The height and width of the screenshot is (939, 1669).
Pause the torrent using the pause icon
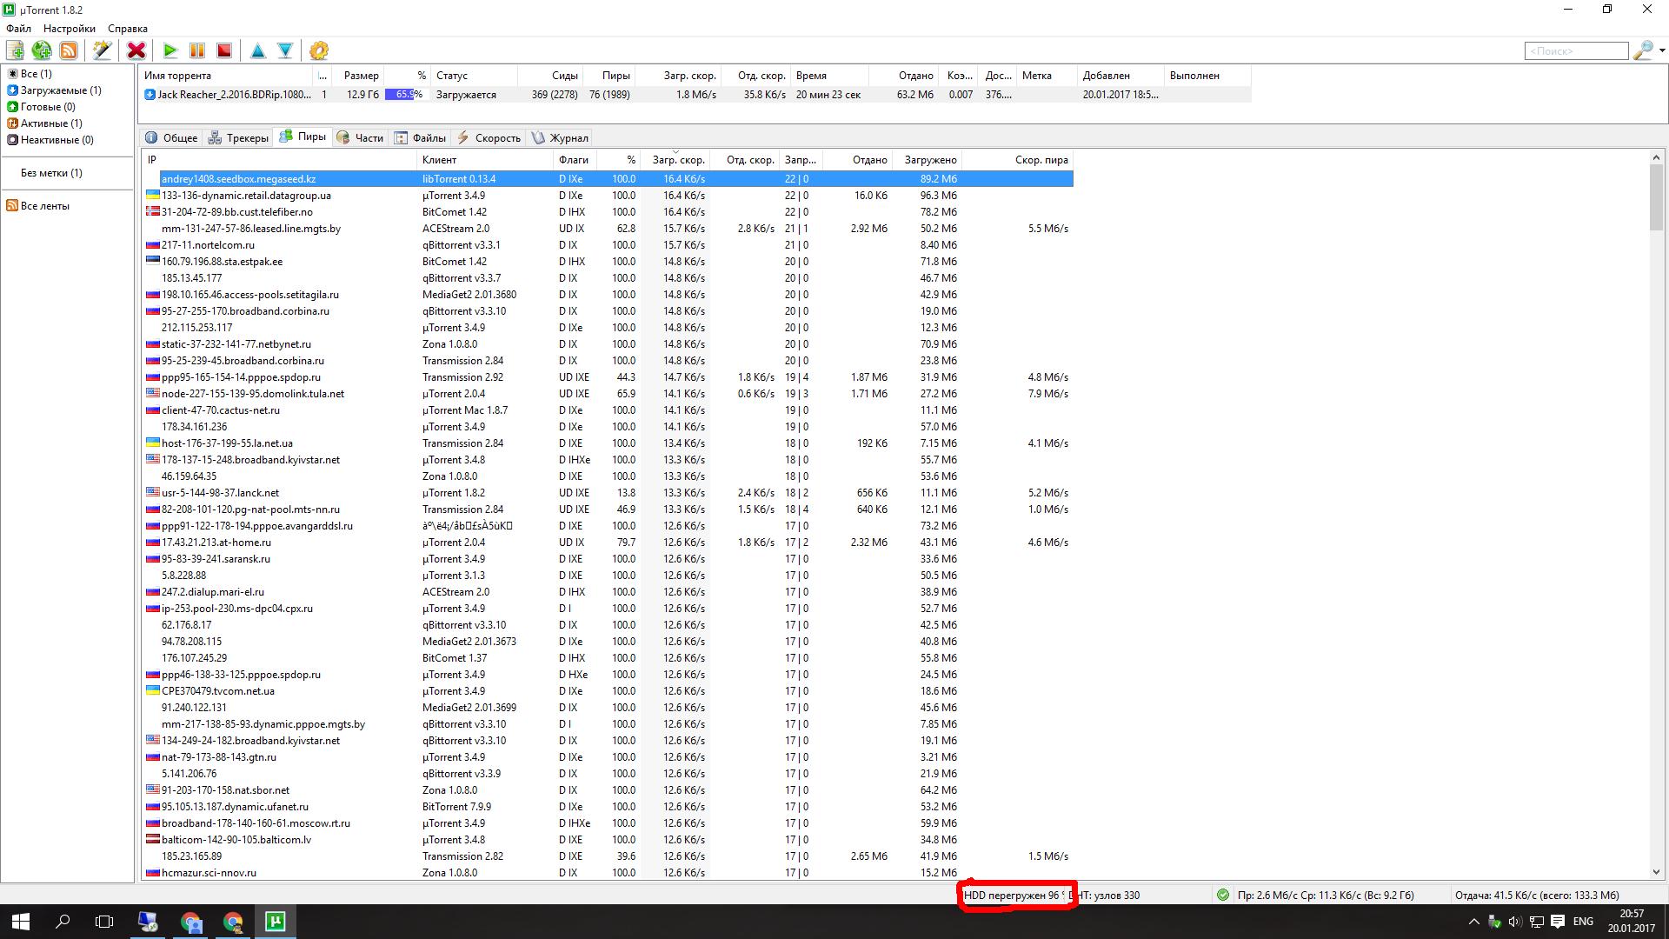[x=197, y=50]
